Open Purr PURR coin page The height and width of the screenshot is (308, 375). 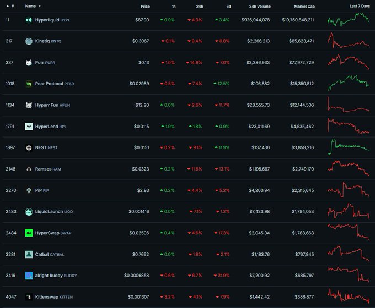pos(45,63)
